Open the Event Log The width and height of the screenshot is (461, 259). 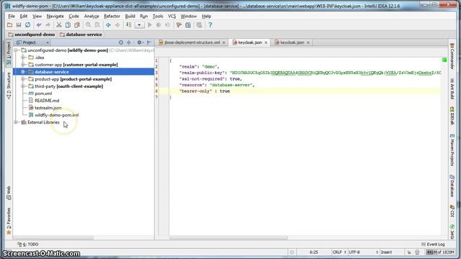(x=433, y=245)
